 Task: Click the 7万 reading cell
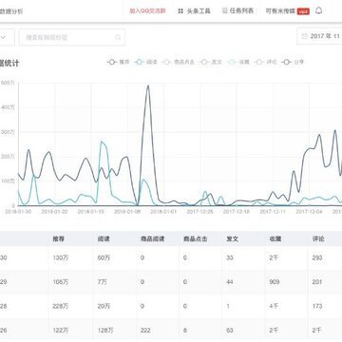(x=103, y=282)
